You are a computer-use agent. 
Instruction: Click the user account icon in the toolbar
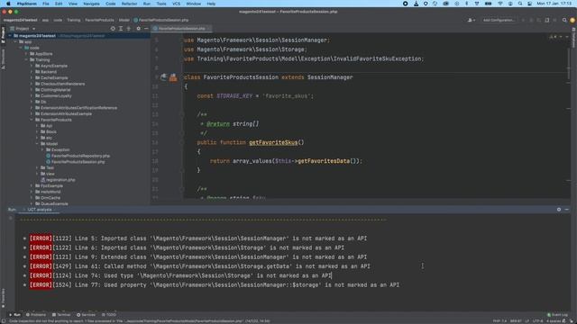tap(471, 20)
